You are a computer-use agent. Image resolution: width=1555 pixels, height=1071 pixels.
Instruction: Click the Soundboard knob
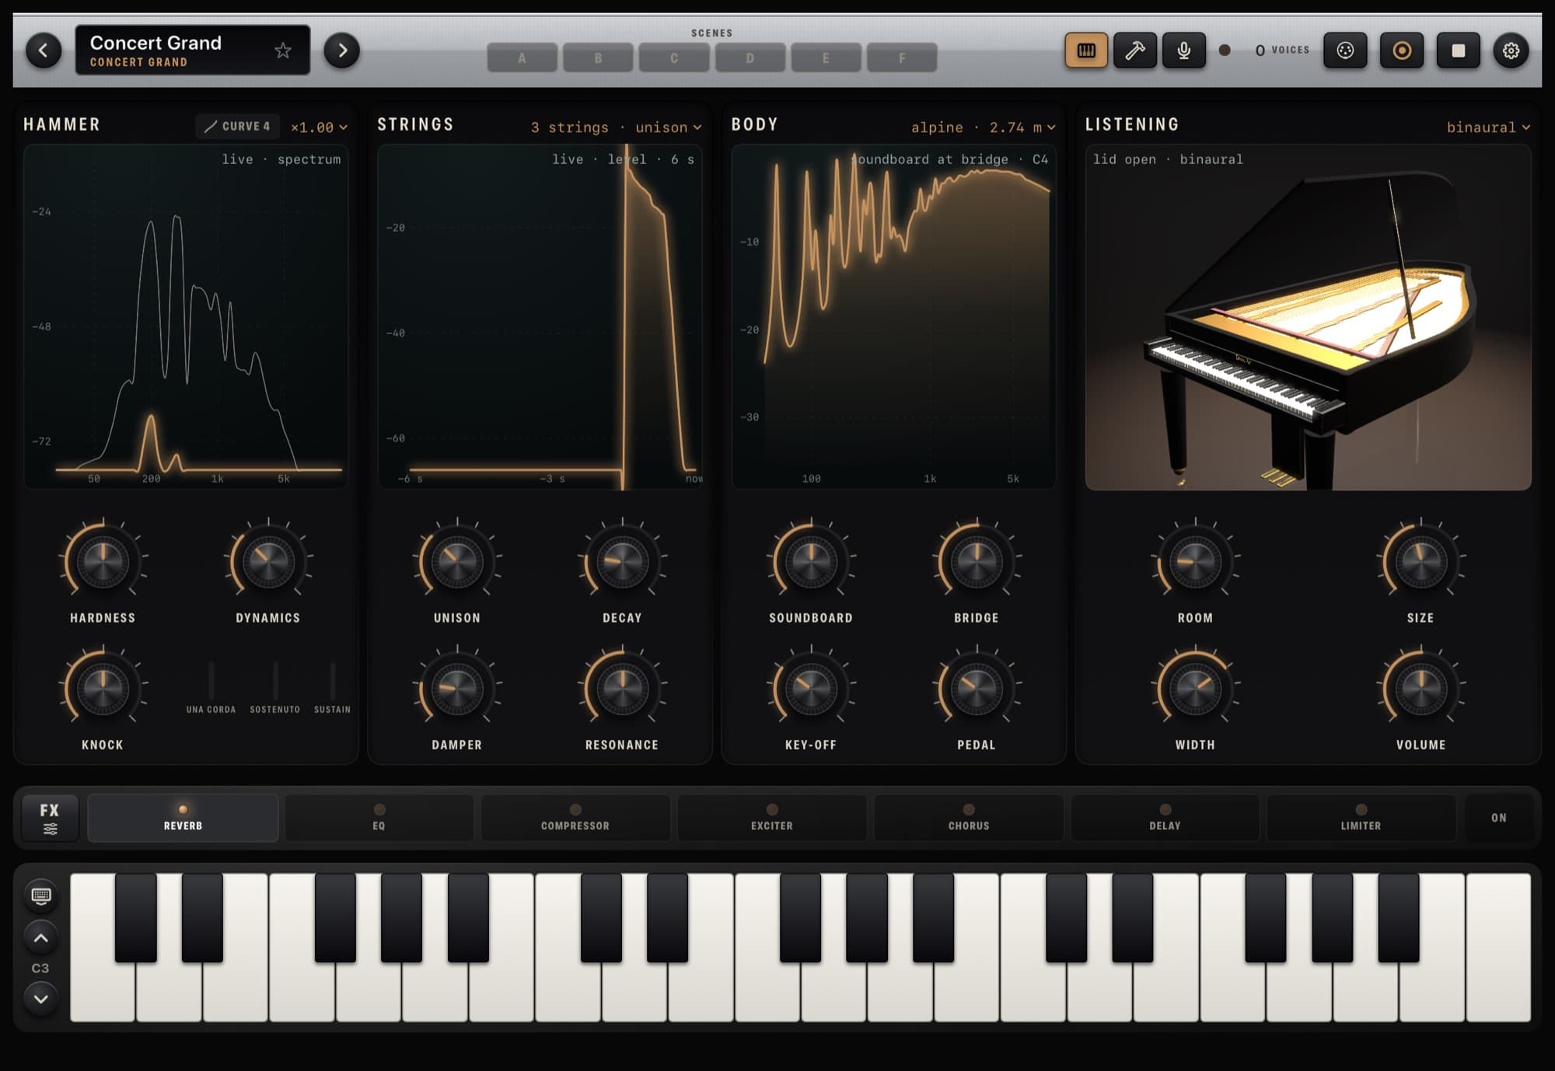click(811, 561)
